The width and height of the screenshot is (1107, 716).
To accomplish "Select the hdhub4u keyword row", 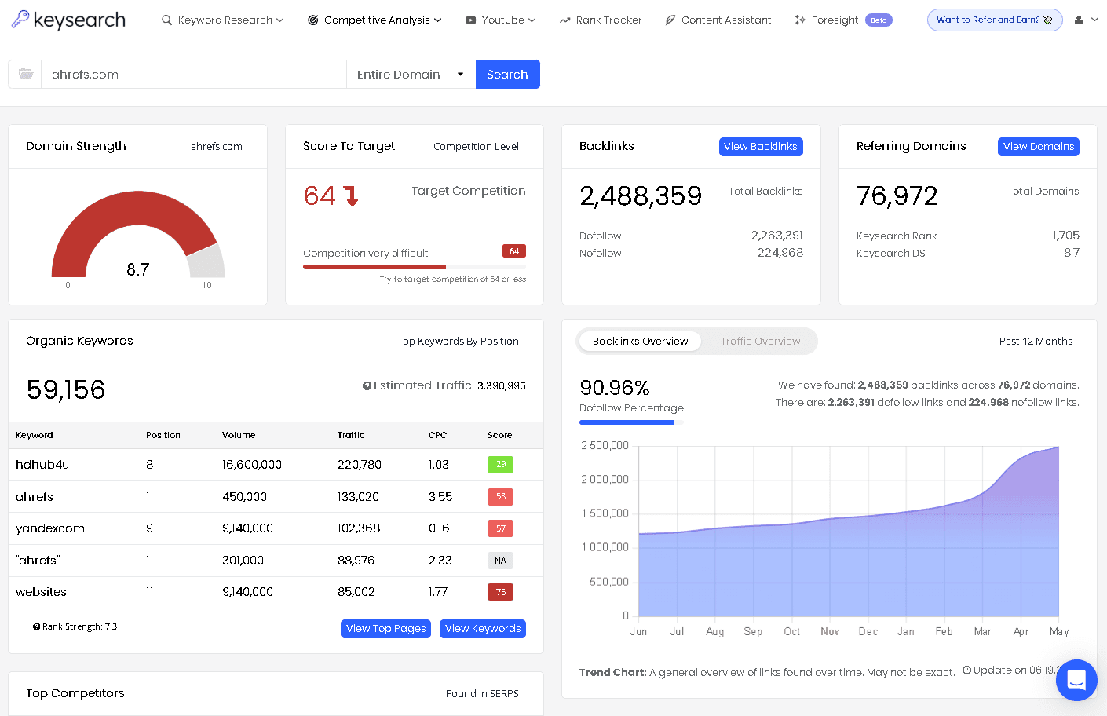I will click(276, 465).
